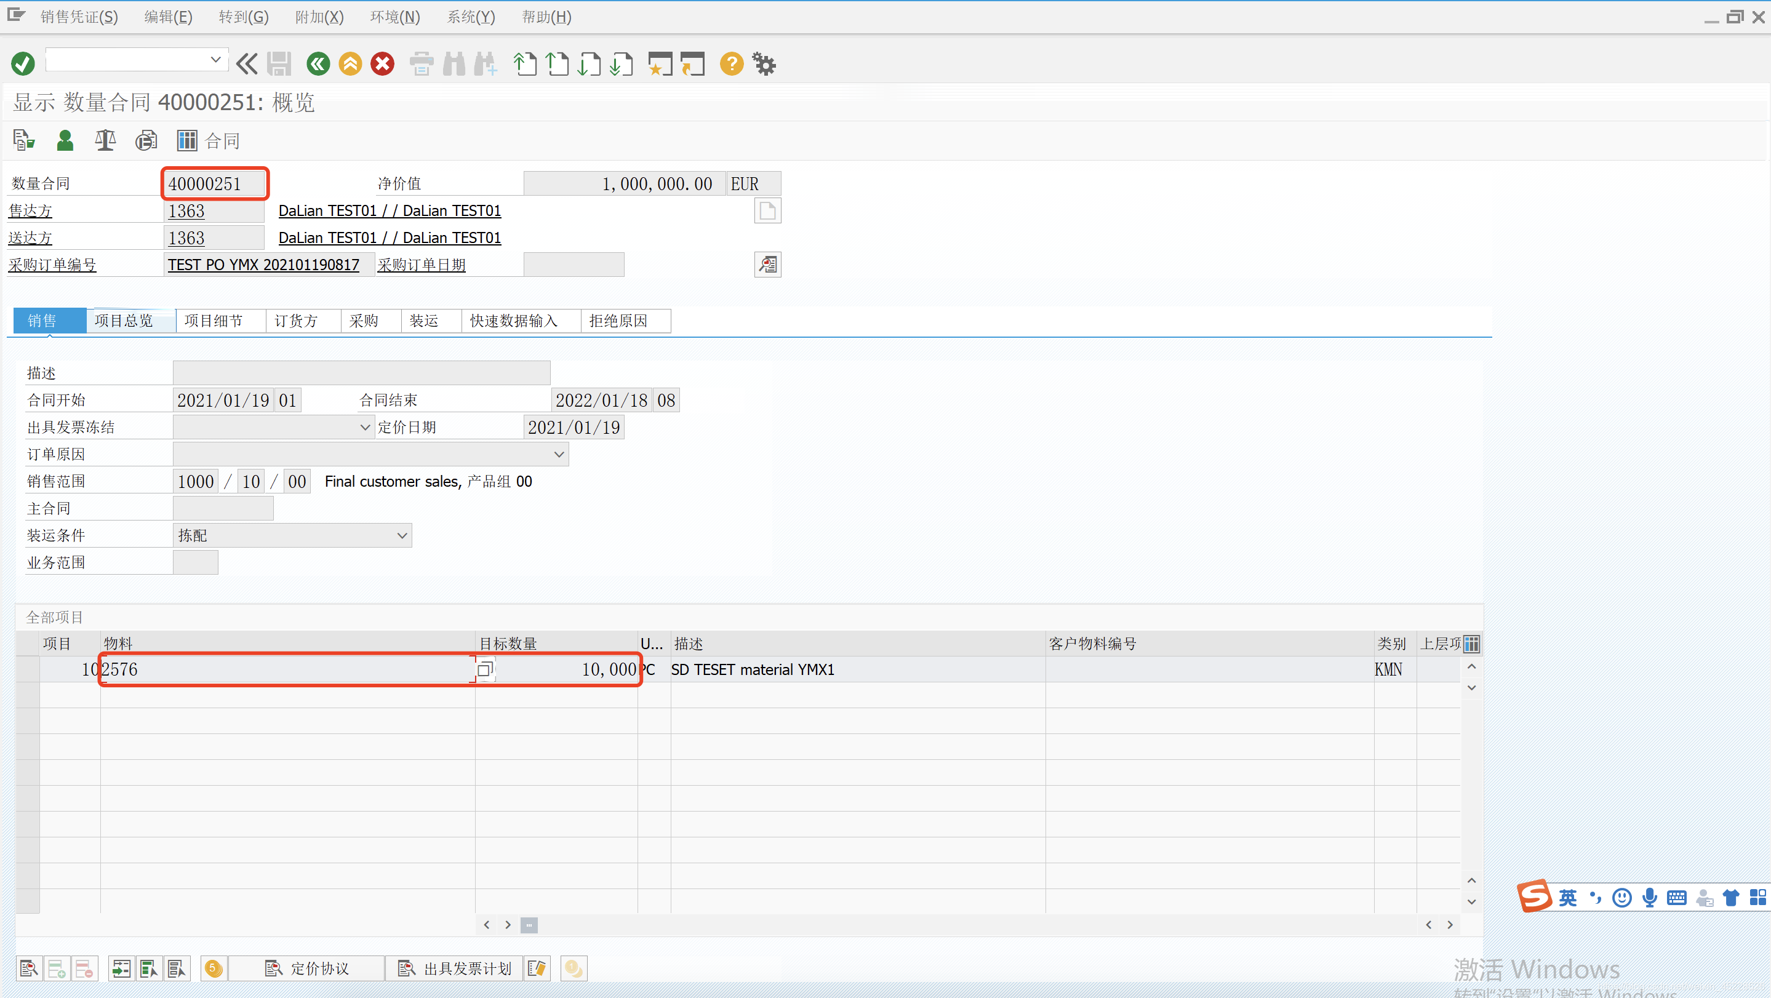Click the 合同 list icon button

[209, 140]
